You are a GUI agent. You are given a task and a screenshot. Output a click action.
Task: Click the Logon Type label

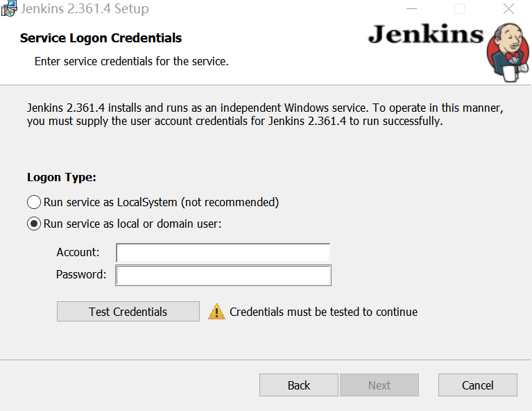pos(62,177)
